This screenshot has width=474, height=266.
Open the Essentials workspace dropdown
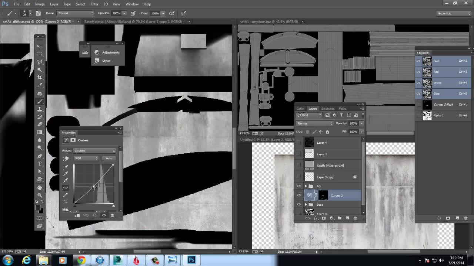(454, 13)
